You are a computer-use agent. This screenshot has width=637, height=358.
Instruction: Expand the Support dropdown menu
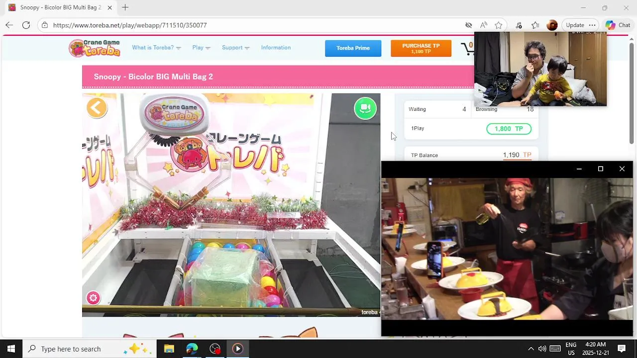(x=235, y=48)
